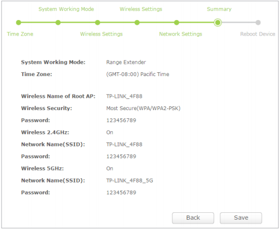Click the Reboot Device step label
This screenshot has width=280, height=230.
pos(258,34)
